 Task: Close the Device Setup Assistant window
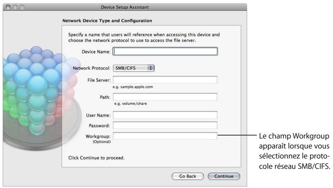tap(8, 7)
